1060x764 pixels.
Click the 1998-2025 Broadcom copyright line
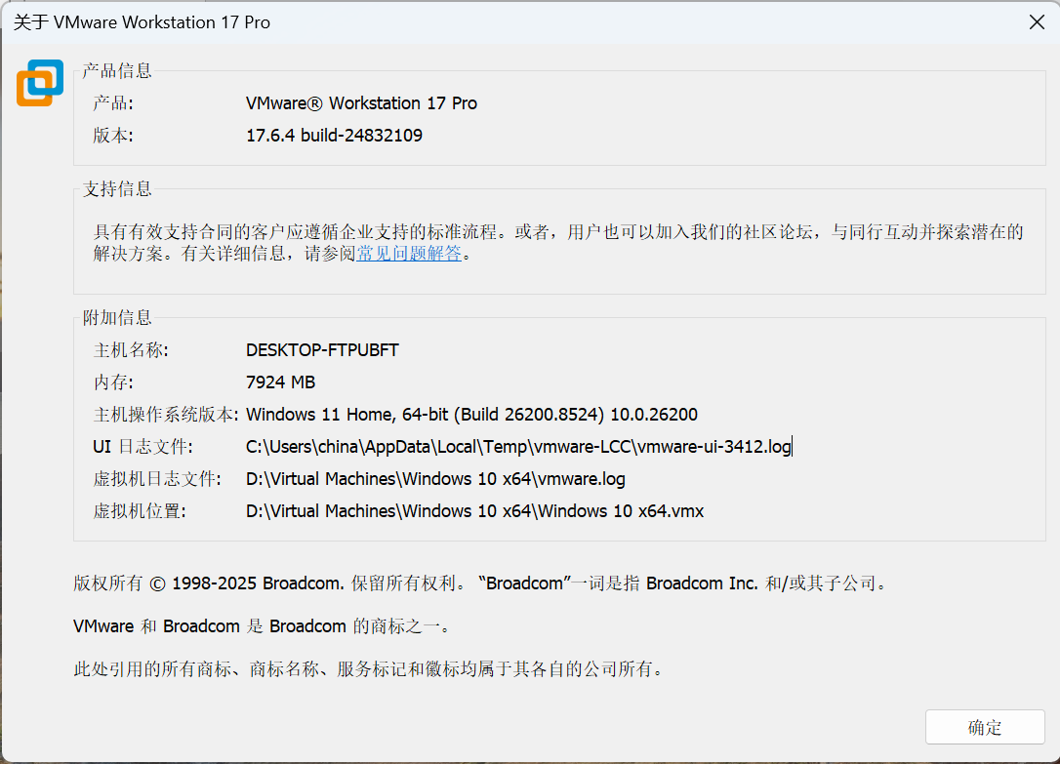tap(480, 583)
